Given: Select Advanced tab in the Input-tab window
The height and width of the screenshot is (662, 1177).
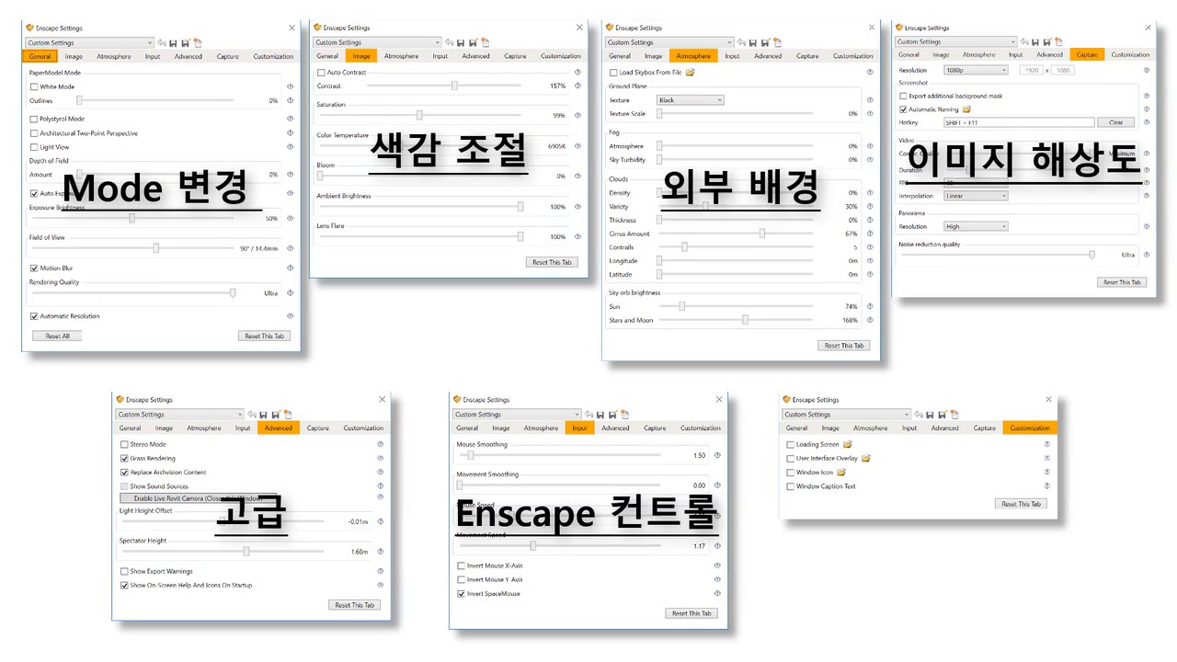Looking at the screenshot, I should 615,428.
